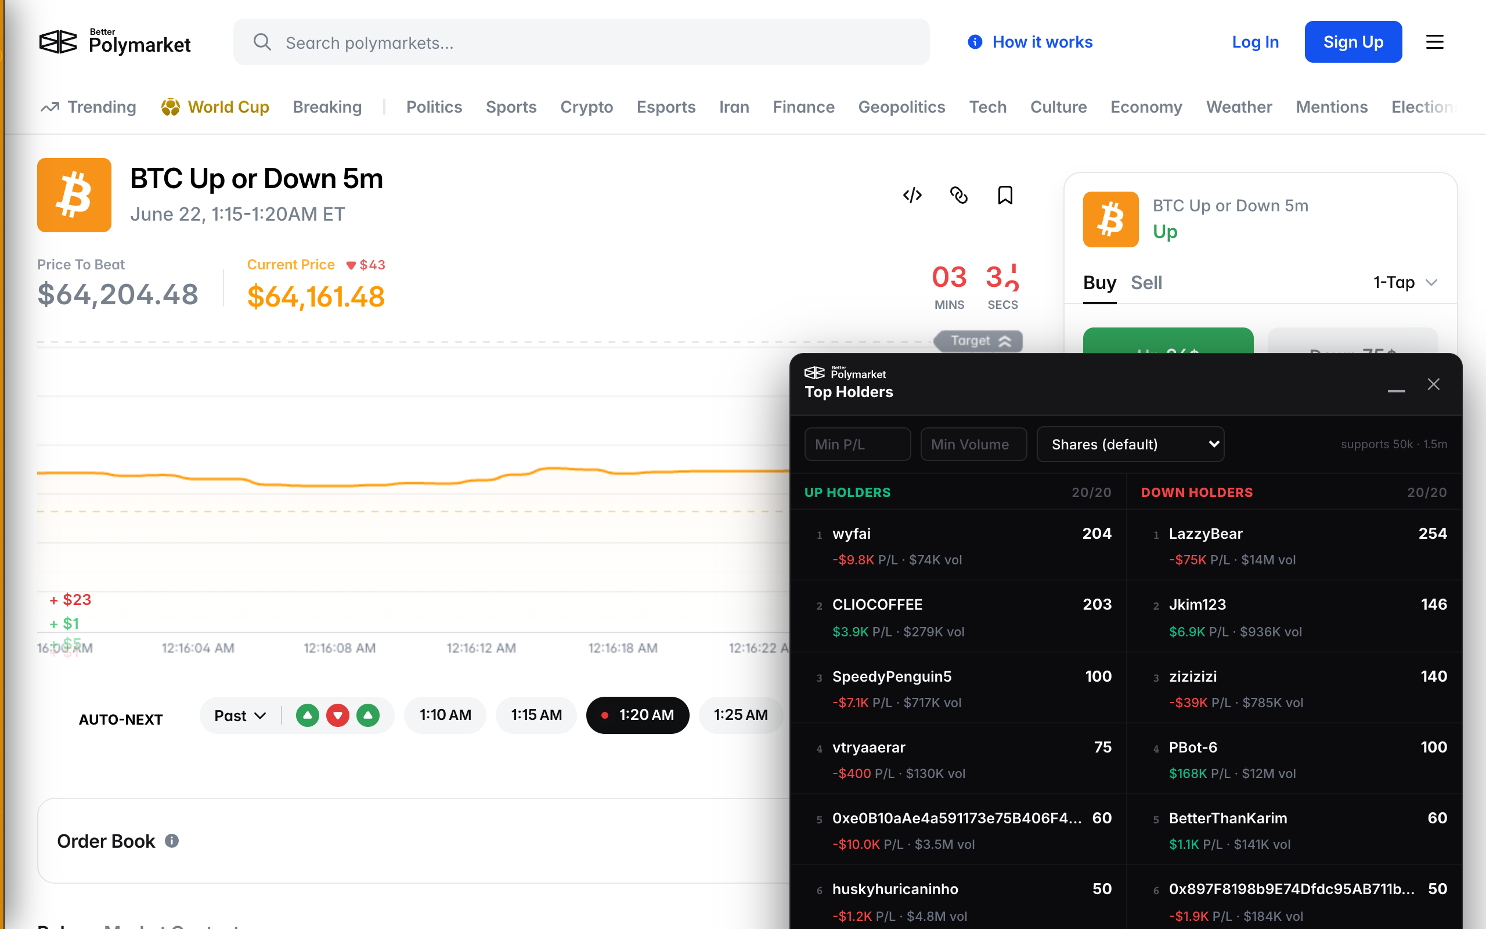Screen dimensions: 1486x929
Task: Select the 1:15 AM time slot
Action: pyautogui.click(x=536, y=715)
